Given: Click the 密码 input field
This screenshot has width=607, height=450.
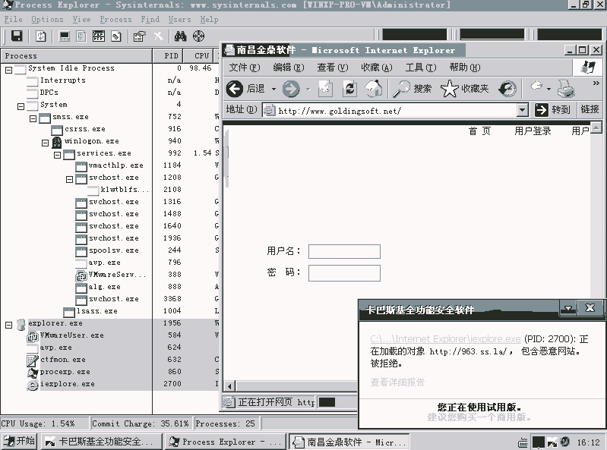Looking at the screenshot, I should click(x=344, y=273).
